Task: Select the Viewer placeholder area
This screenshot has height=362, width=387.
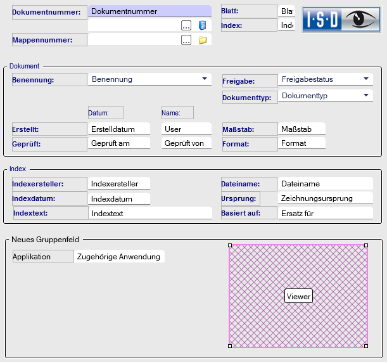Action: 298,296
